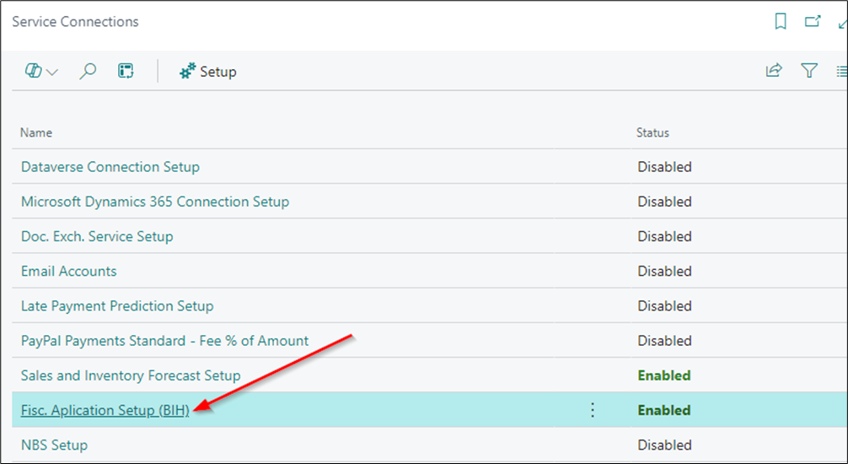Screen dimensions: 848x464
Task: Open the Copilot icon in toolbar
Action: (34, 71)
